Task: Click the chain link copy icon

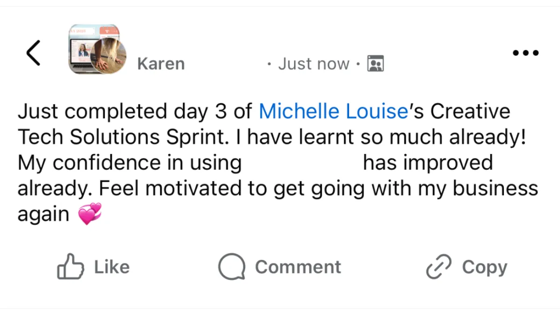Action: tap(439, 266)
